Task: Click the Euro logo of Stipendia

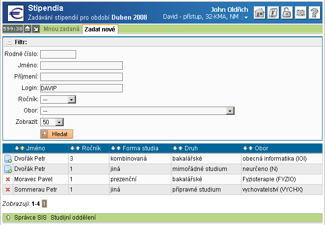Action: (13, 12)
